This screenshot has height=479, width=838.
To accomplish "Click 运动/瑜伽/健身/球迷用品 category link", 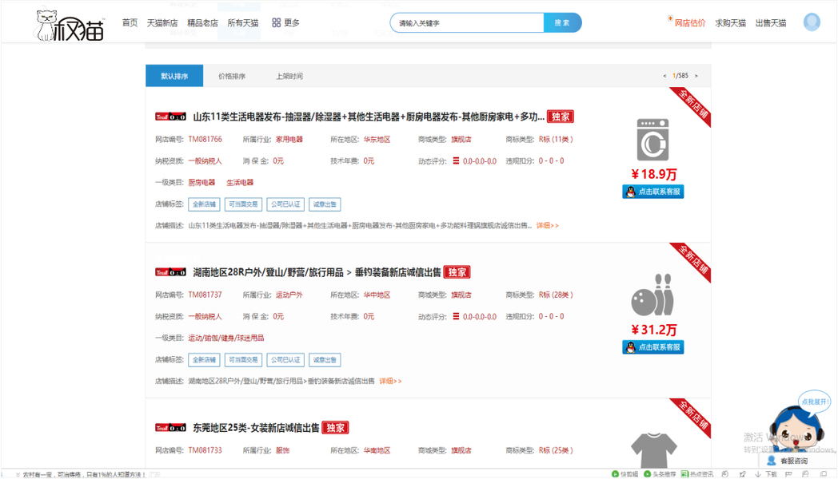I will [226, 338].
